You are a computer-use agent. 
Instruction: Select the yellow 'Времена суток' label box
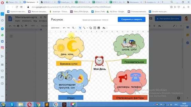tap(69, 64)
